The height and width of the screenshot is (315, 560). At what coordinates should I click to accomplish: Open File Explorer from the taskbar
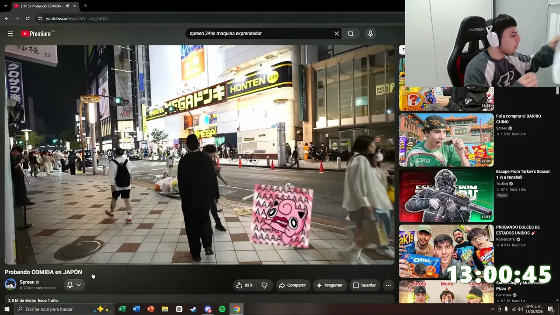(x=165, y=309)
